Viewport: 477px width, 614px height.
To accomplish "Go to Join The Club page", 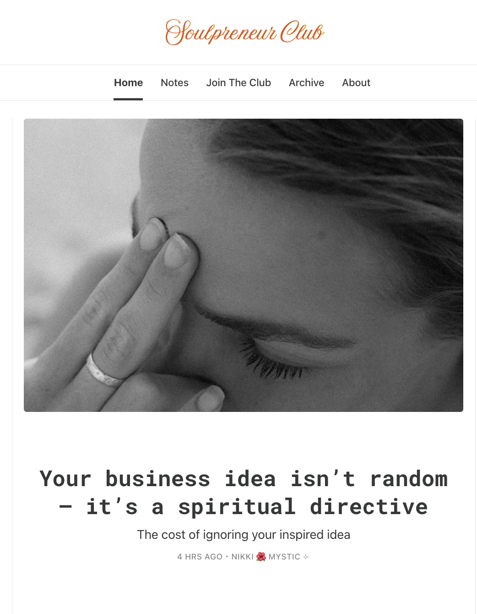I will pyautogui.click(x=238, y=82).
